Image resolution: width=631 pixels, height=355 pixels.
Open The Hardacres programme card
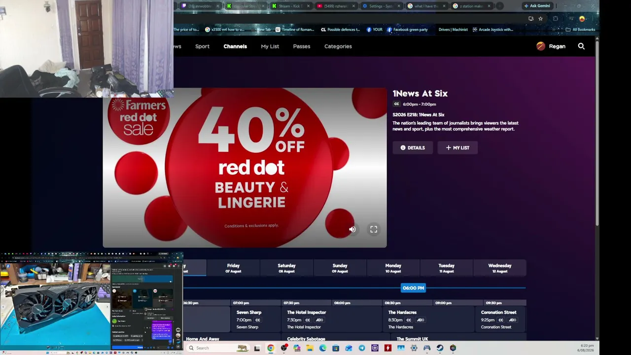click(x=429, y=319)
